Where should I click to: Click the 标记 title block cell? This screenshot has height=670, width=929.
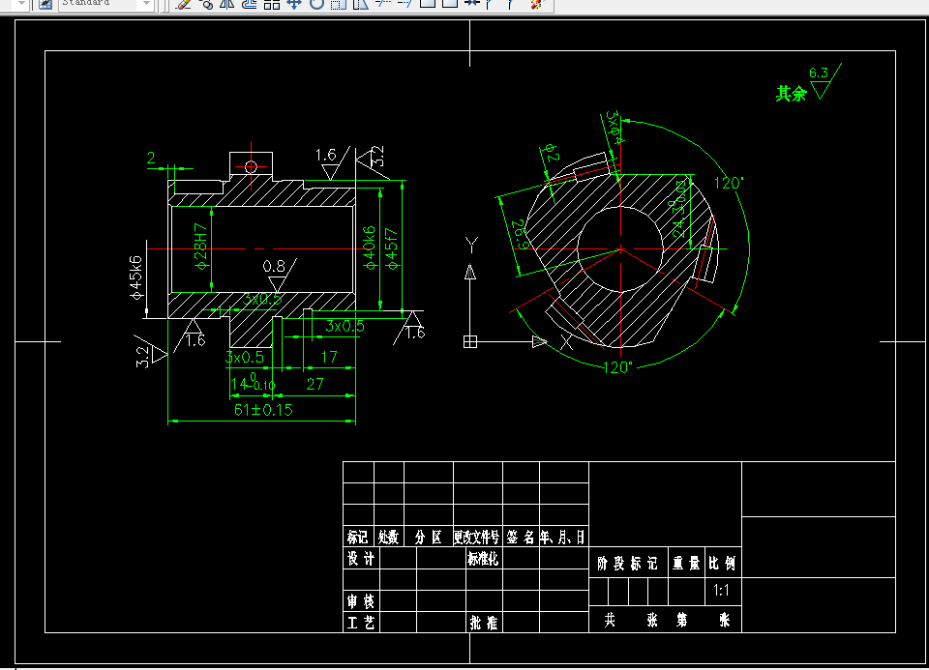click(x=357, y=537)
